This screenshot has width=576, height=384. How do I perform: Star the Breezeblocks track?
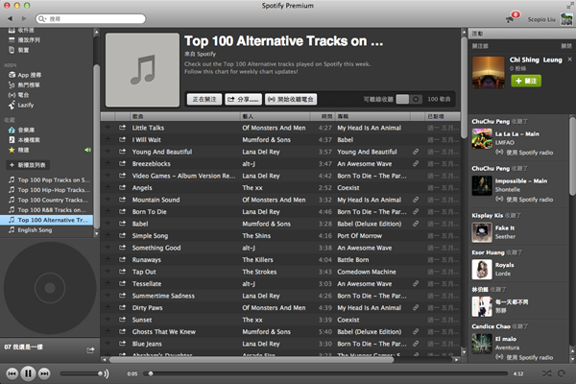tap(108, 163)
